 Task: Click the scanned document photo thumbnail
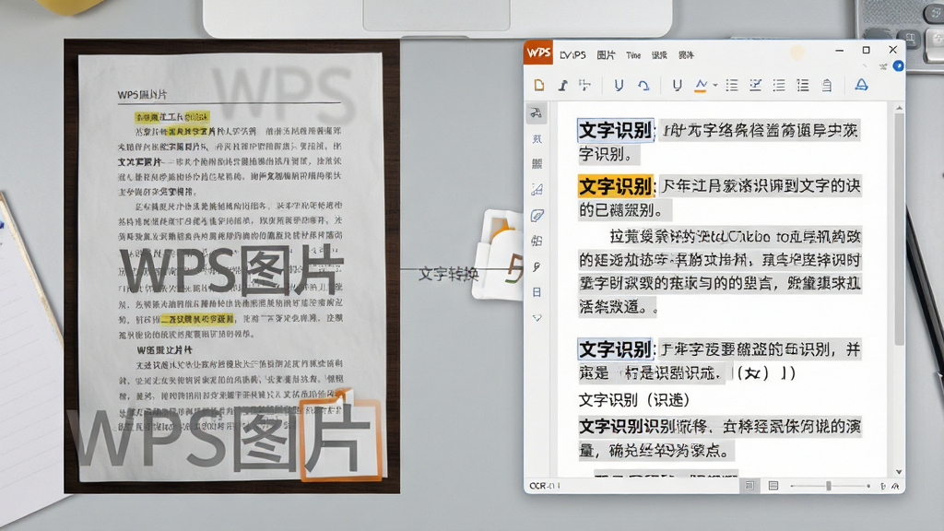(231, 266)
